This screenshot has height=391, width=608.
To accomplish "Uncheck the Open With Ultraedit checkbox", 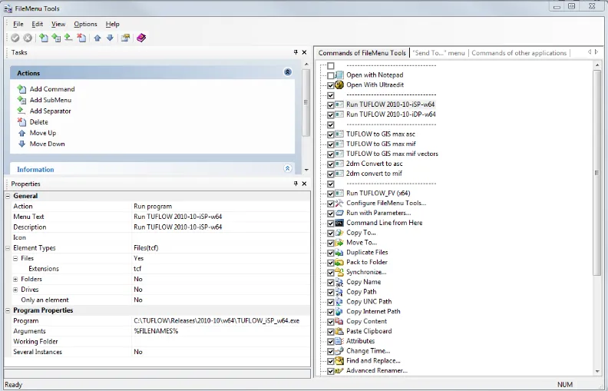I will click(331, 85).
